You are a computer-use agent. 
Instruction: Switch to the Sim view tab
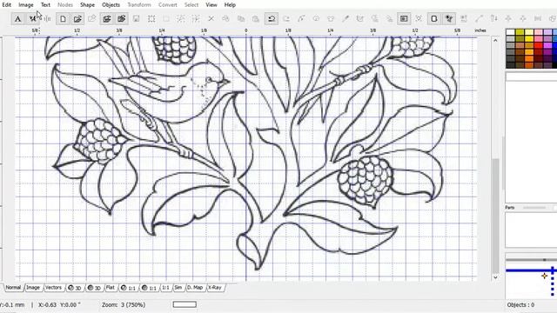178,288
